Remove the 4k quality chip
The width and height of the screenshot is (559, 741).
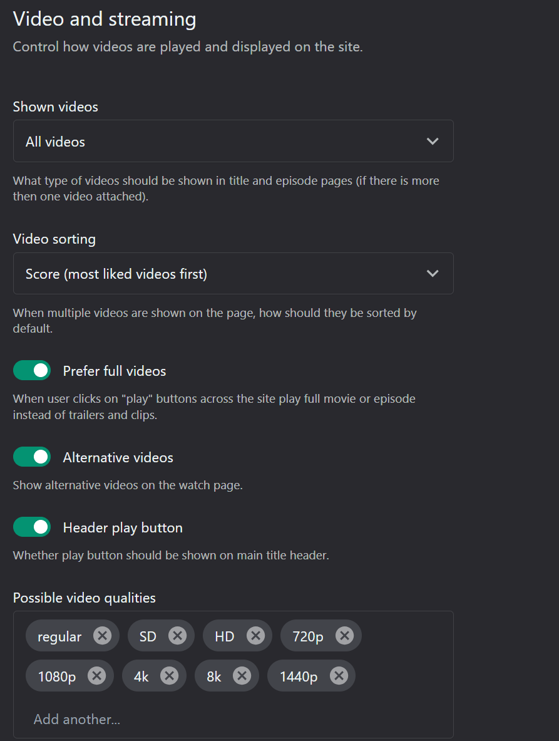[170, 676]
